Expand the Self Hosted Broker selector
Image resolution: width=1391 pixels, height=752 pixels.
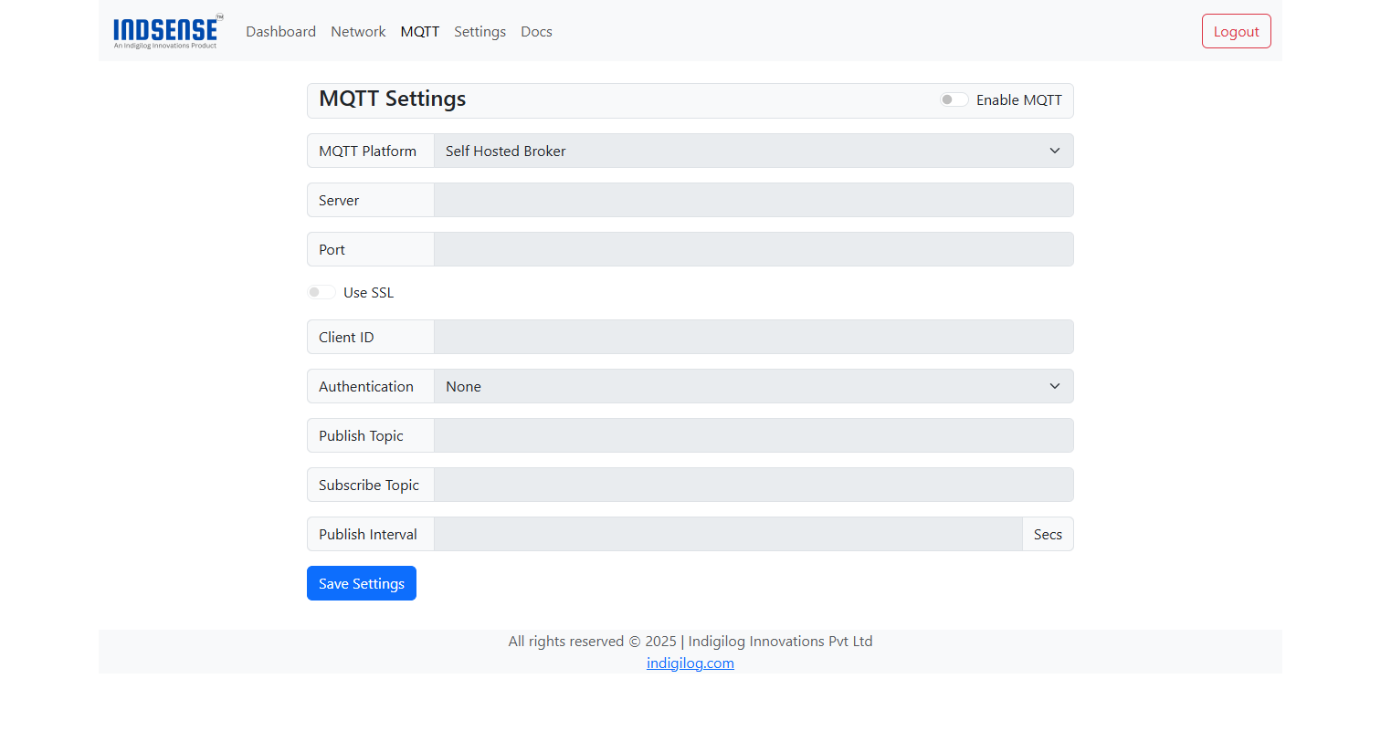[x=753, y=151]
